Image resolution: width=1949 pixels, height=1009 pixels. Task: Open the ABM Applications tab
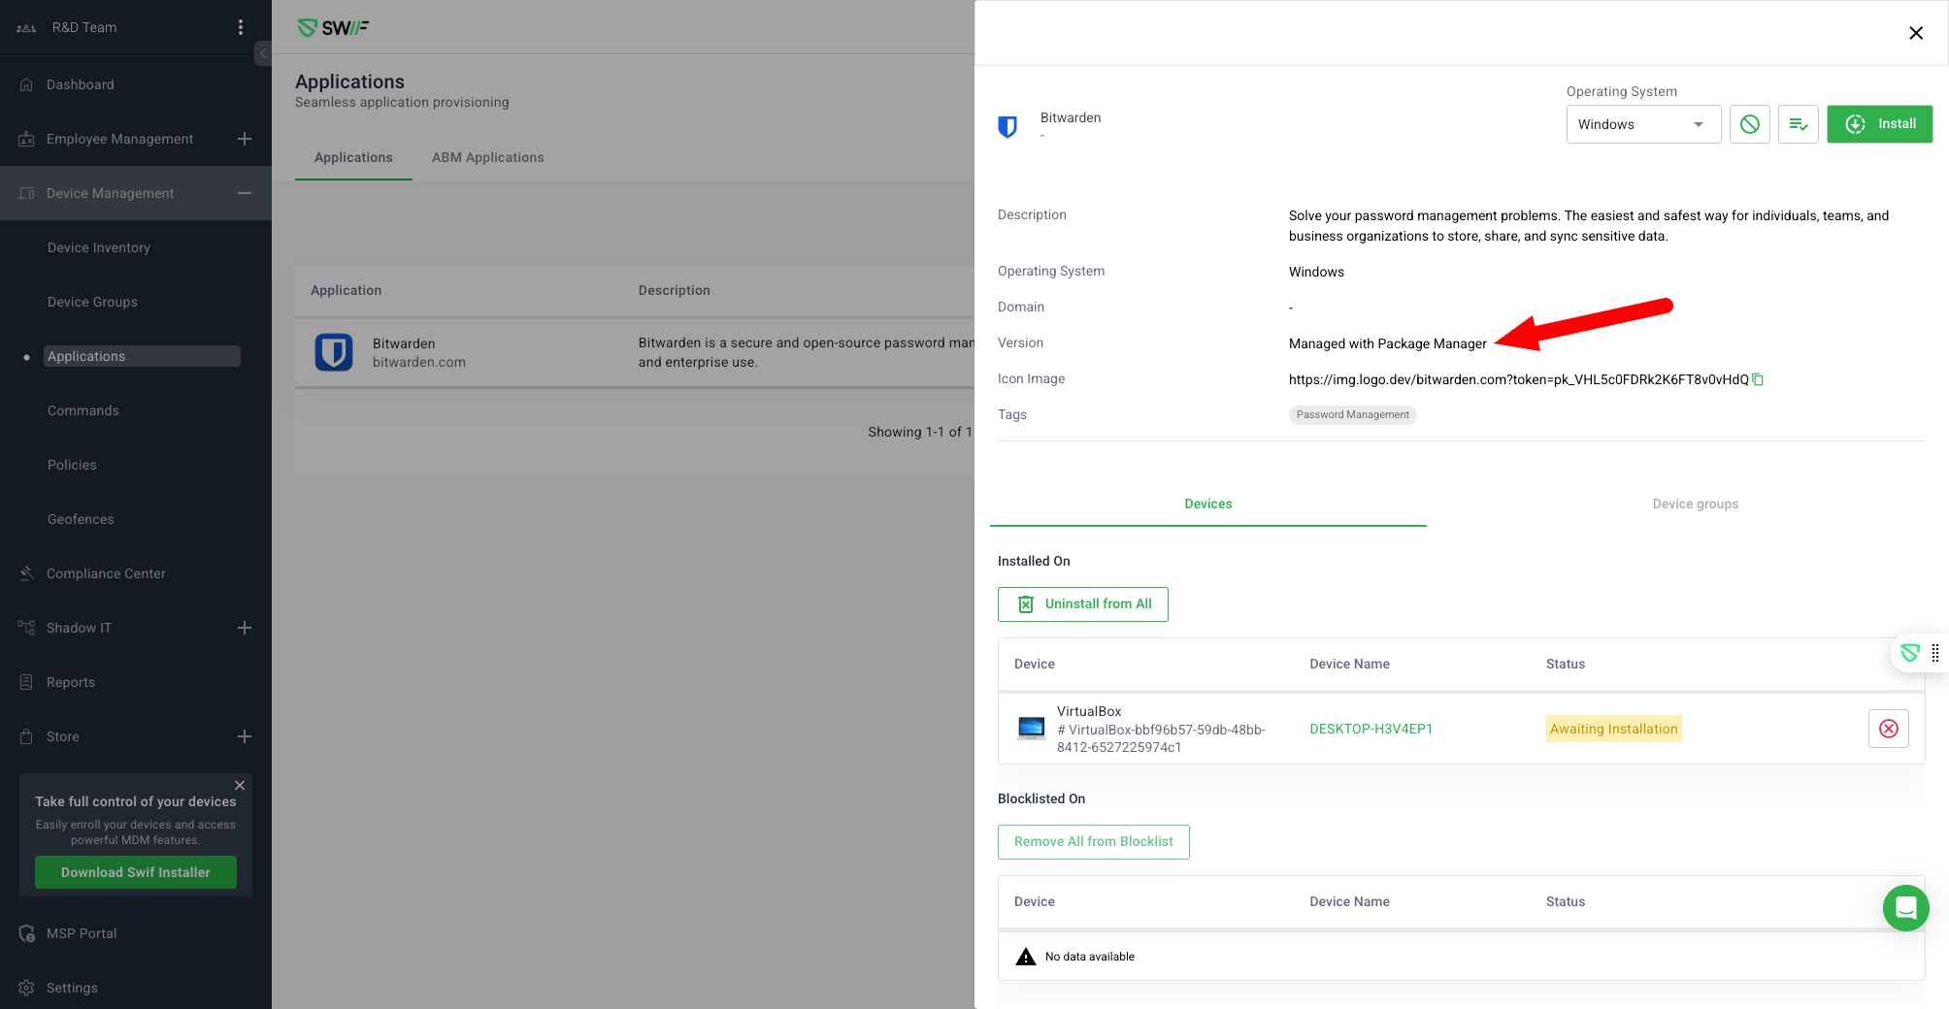pos(487,157)
